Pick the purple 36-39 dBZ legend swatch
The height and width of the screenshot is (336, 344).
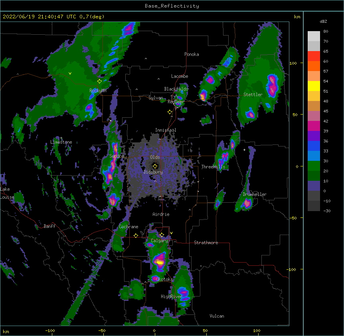point(314,136)
